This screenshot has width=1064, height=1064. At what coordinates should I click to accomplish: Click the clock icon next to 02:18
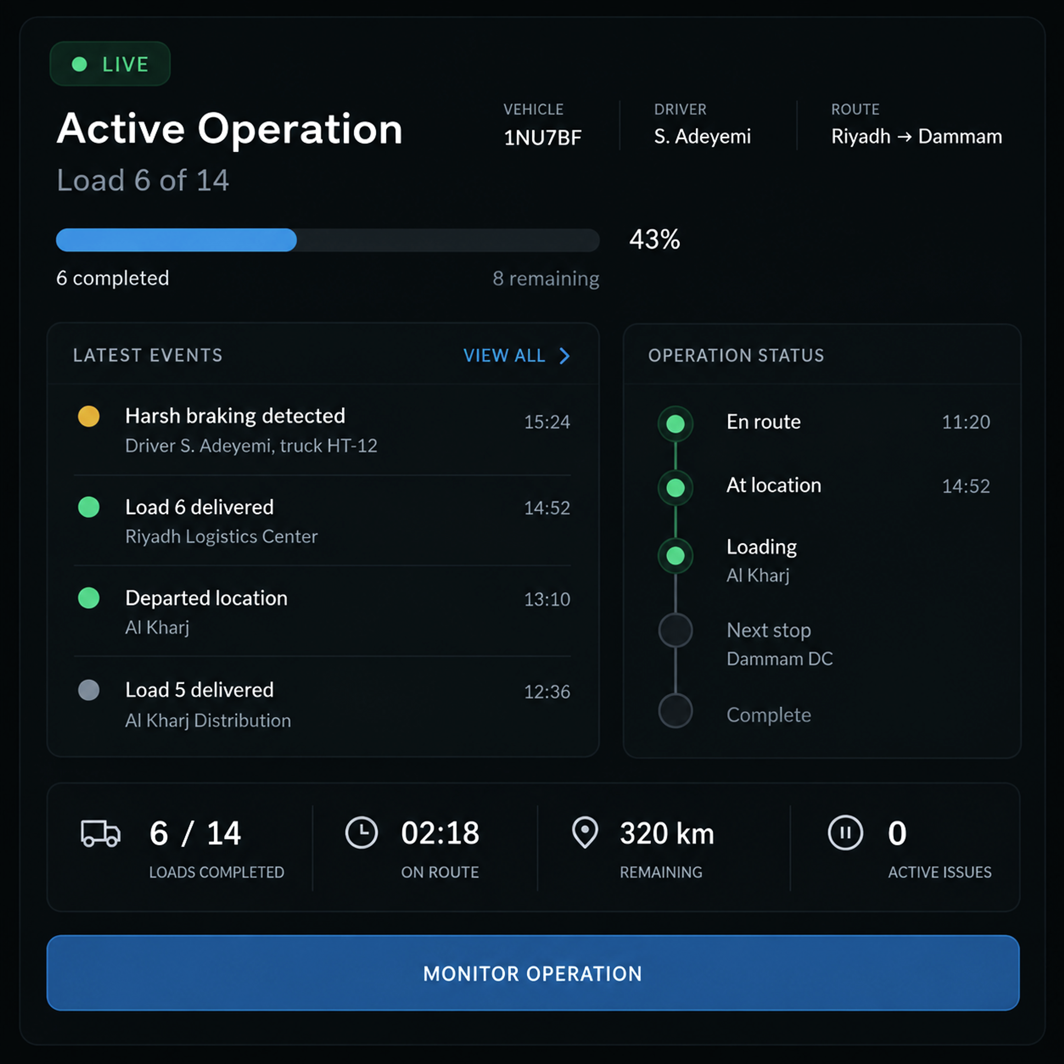(361, 832)
